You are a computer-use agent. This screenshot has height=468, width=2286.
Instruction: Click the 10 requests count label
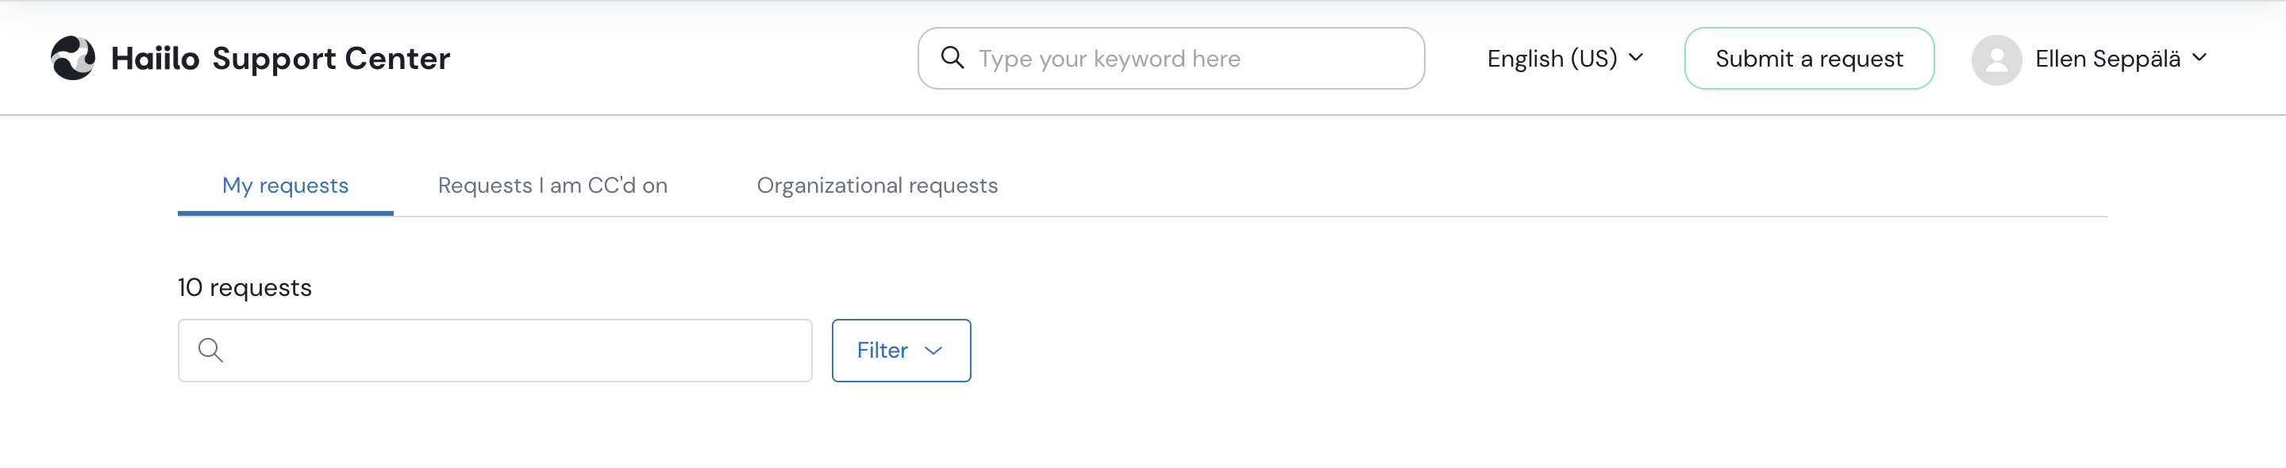(x=244, y=287)
